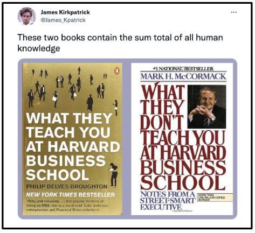Click the 'More than one million copies' box
This screenshot has width=255, height=233.
pyautogui.click(x=215, y=197)
